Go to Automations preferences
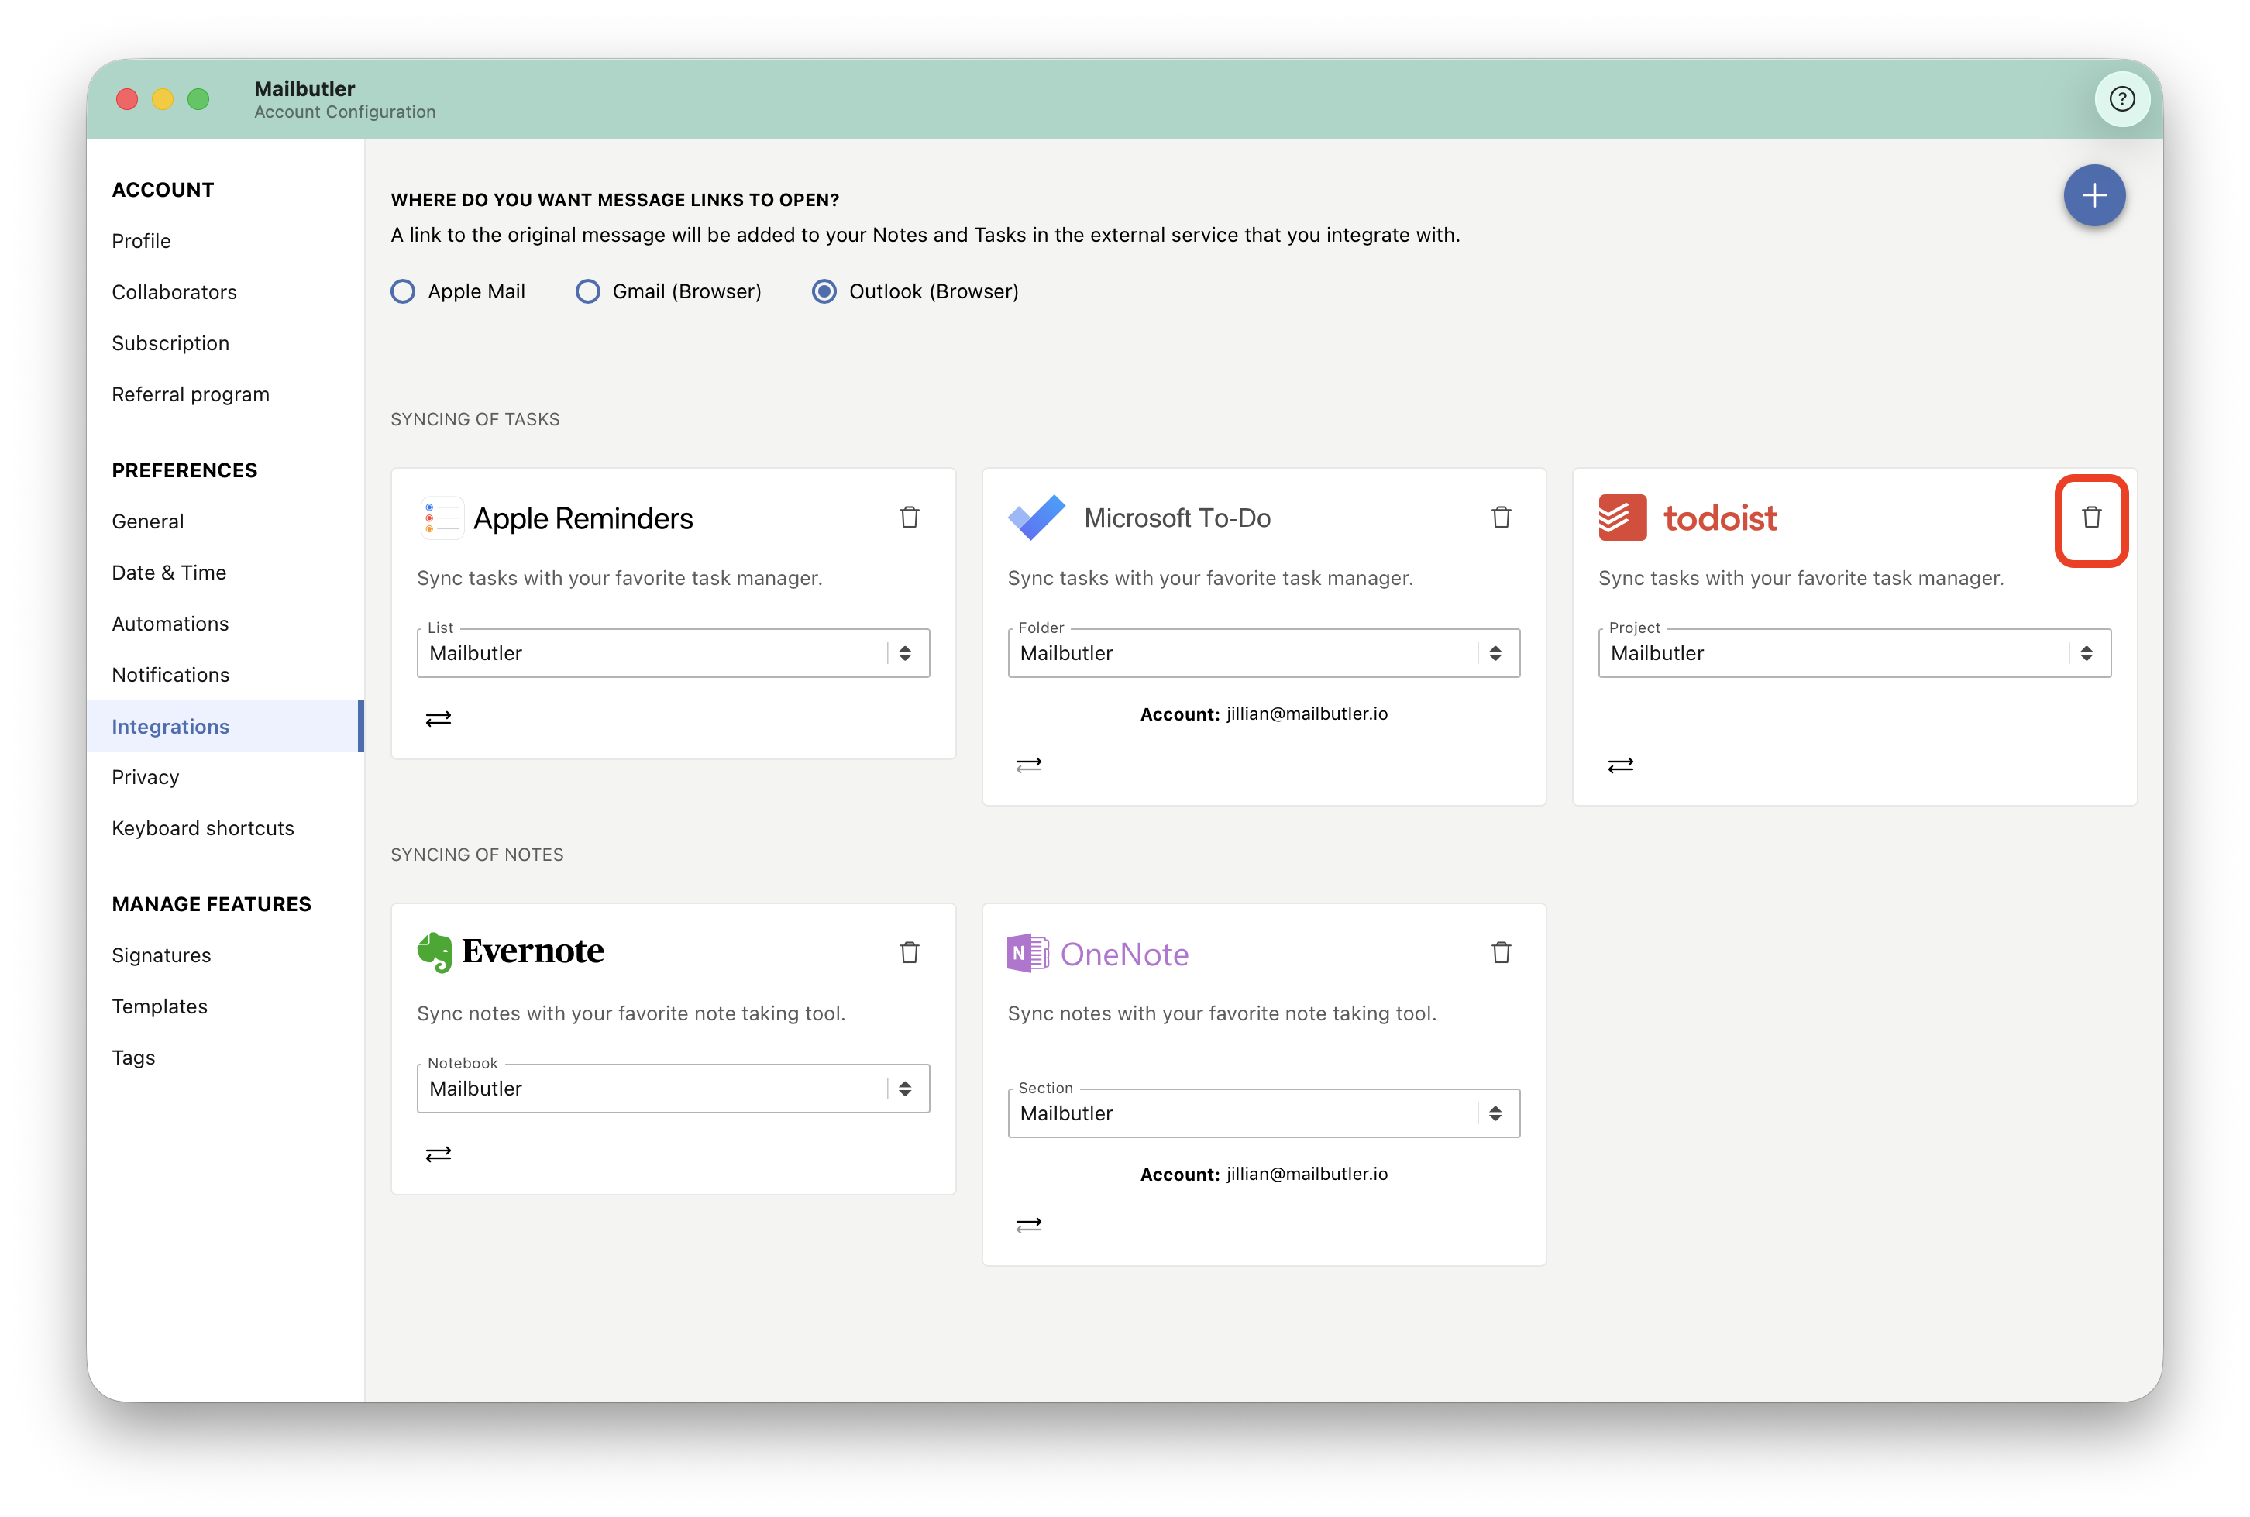Screen dimensions: 2250x1517 [x=170, y=624]
